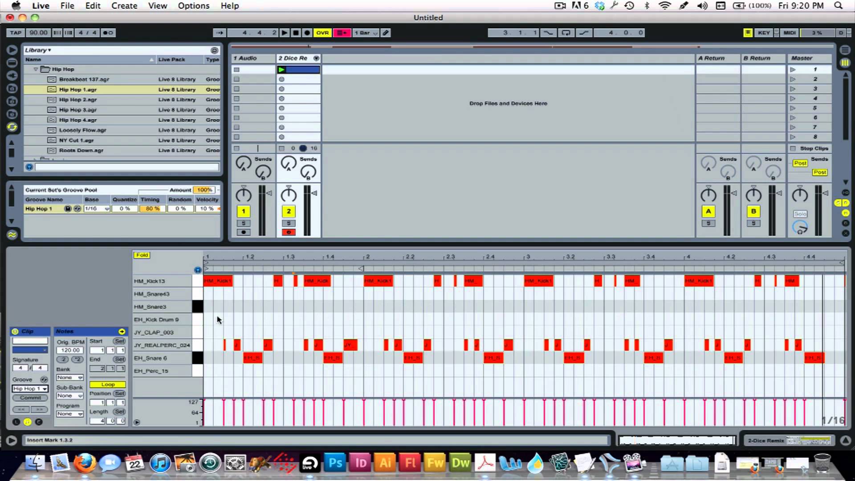
Task: Click the tempo field showing 90.00
Action: click(x=38, y=33)
